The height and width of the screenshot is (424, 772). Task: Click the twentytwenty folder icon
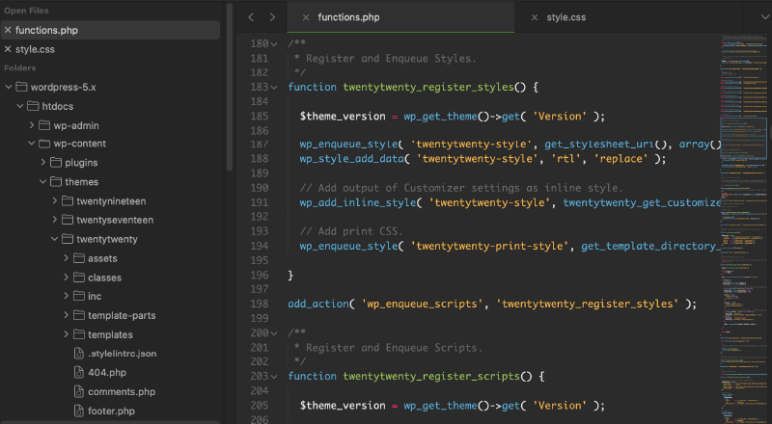pos(68,239)
